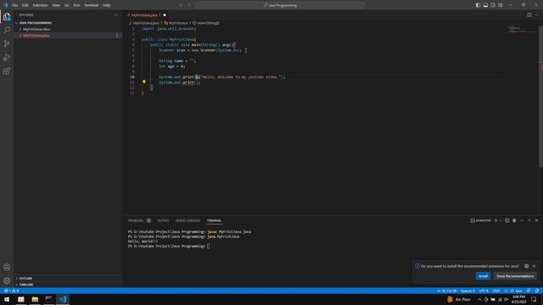Click the UTF-8 encoding status item
This screenshot has width=543, height=305.
pos(484,291)
